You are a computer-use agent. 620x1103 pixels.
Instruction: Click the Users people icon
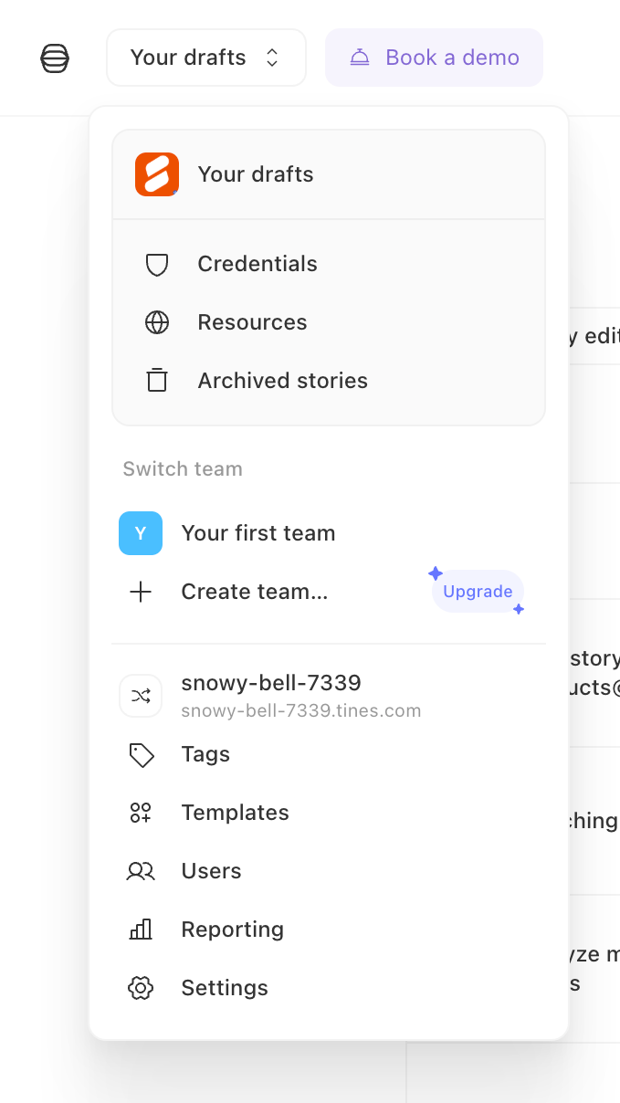(x=141, y=871)
